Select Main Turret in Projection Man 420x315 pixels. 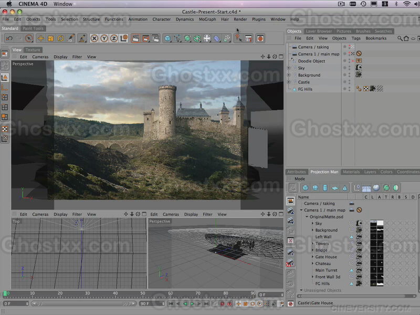(326, 270)
